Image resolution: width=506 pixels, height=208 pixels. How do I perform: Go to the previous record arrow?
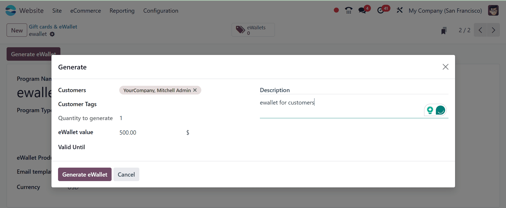480,30
